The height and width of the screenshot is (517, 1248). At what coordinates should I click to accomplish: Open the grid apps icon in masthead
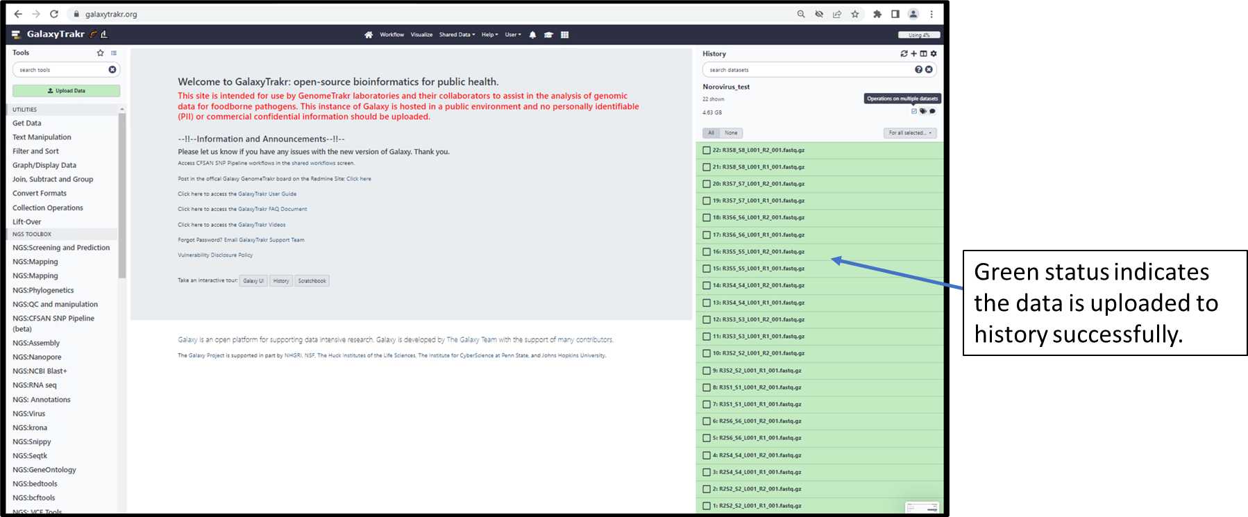[565, 35]
